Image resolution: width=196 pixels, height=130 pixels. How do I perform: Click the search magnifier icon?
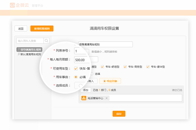(x=46, y=41)
